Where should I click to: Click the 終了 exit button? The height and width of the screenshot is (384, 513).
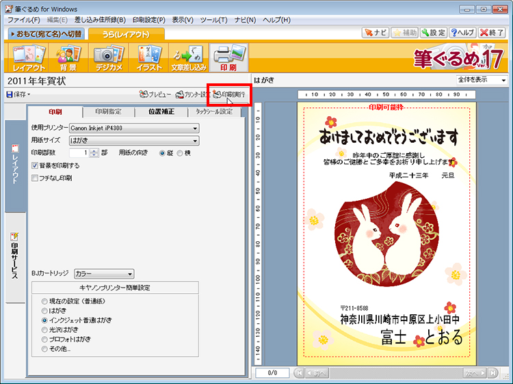(491, 33)
